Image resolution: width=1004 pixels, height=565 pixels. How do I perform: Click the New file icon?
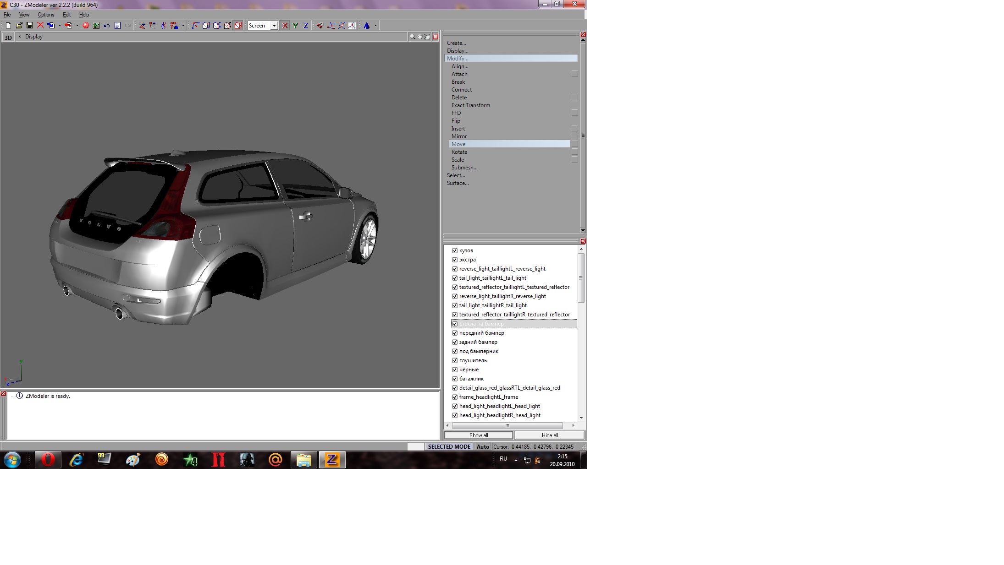[x=8, y=26]
